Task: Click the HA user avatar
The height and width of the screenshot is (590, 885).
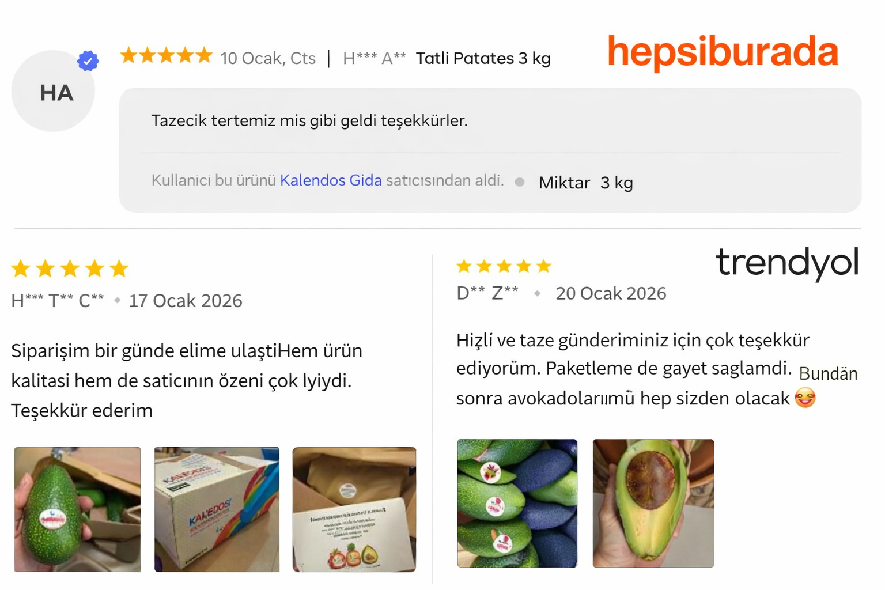Action: tap(53, 91)
